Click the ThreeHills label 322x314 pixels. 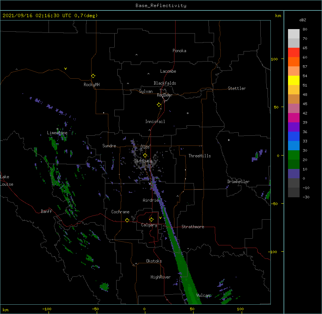click(199, 156)
